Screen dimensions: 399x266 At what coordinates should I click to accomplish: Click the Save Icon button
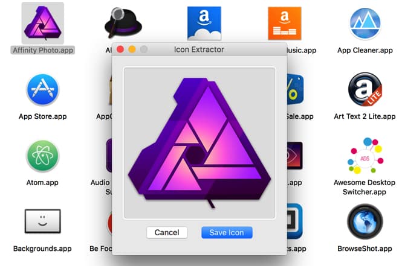[x=227, y=232]
